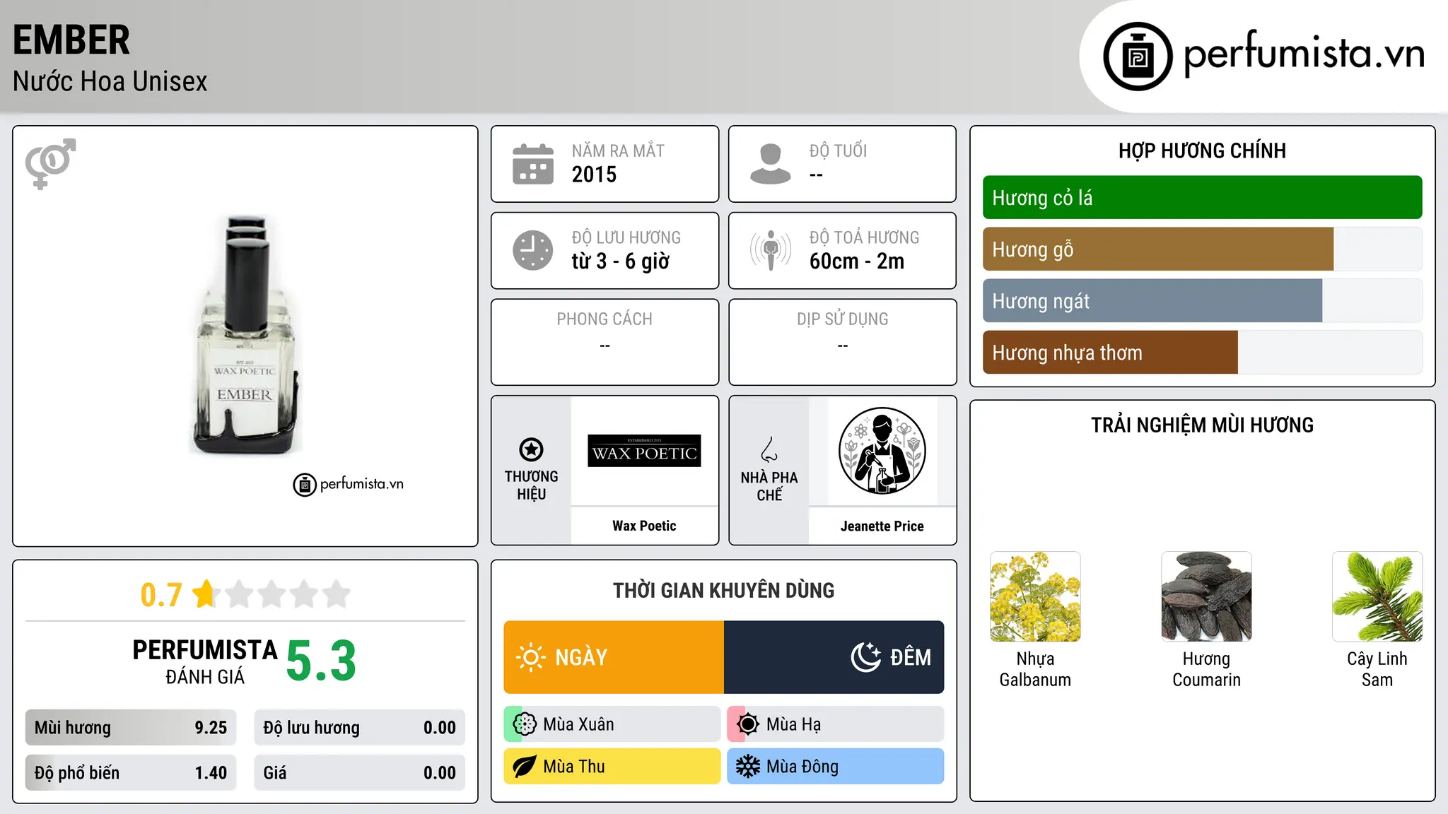Click the perfumer avatar illustration
Image resolution: width=1448 pixels, height=814 pixels.
pyautogui.click(x=882, y=451)
